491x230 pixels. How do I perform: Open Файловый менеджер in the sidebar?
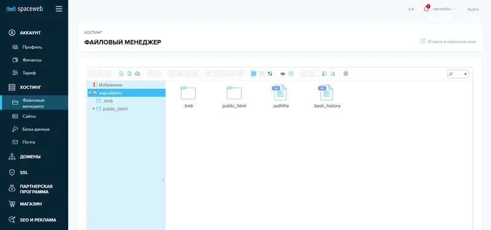tap(34, 103)
